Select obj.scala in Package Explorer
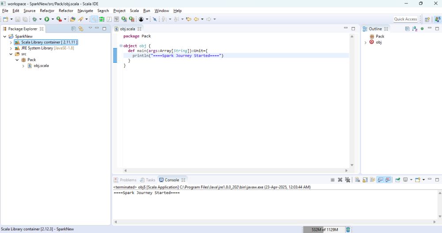442x233 pixels. pos(41,66)
